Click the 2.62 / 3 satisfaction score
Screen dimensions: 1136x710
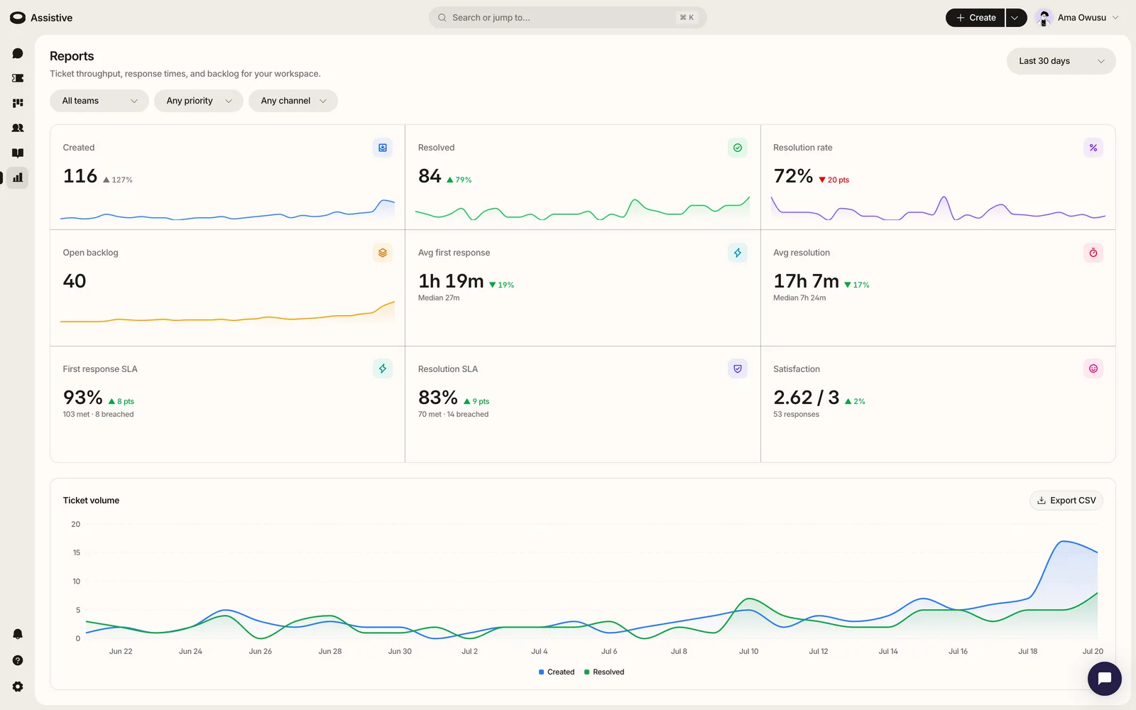[806, 398]
